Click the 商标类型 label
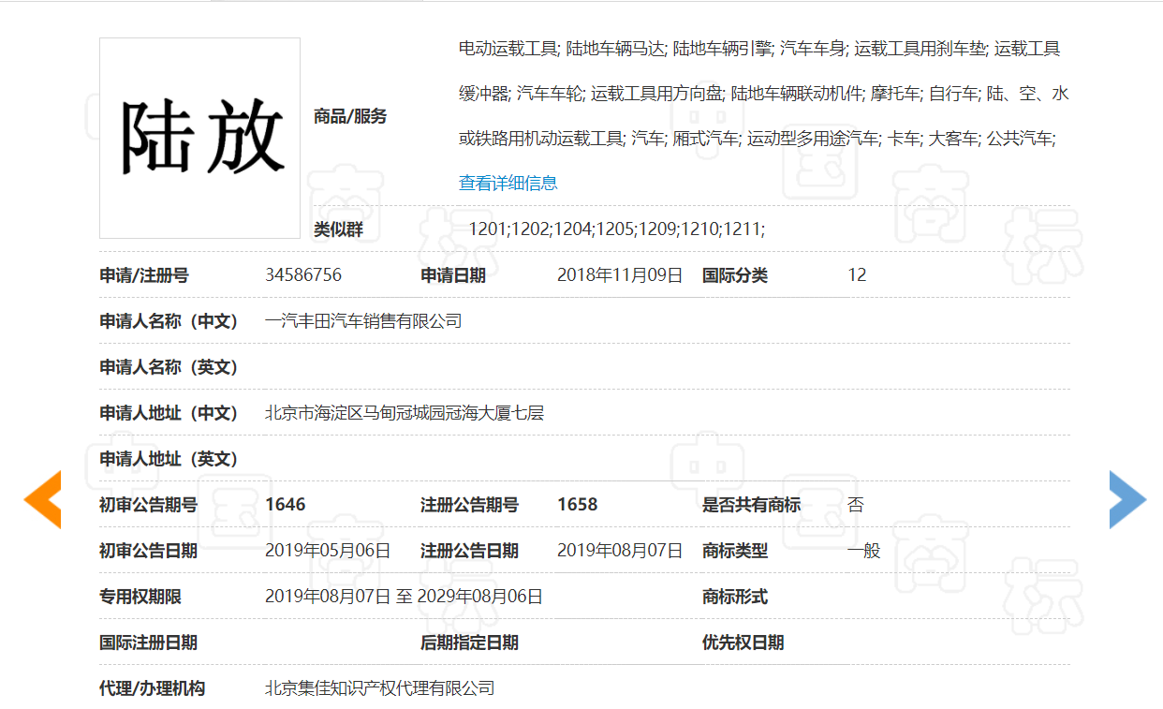Viewport: 1163px width, 709px height. click(735, 551)
